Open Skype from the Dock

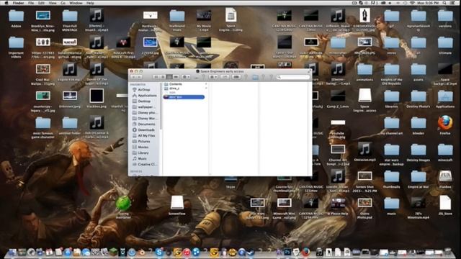pos(159,252)
